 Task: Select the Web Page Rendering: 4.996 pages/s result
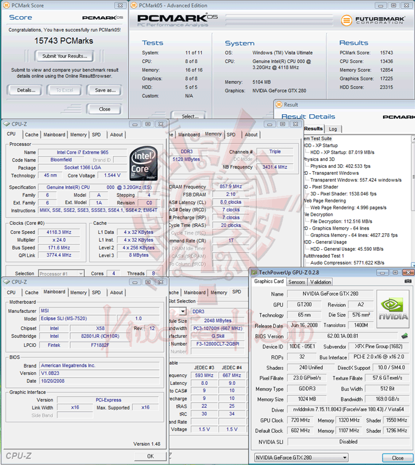click(348, 208)
